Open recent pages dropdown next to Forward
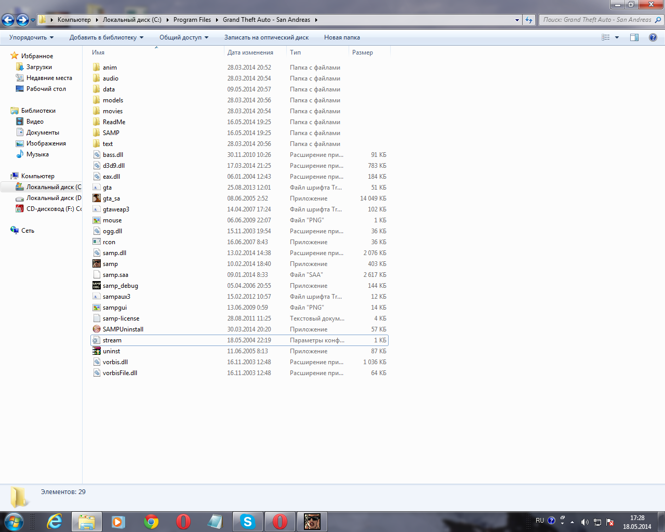This screenshot has height=532, width=665. [x=33, y=20]
